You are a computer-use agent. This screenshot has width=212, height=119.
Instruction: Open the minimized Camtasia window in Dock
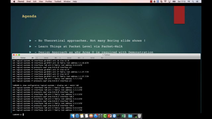135,116
